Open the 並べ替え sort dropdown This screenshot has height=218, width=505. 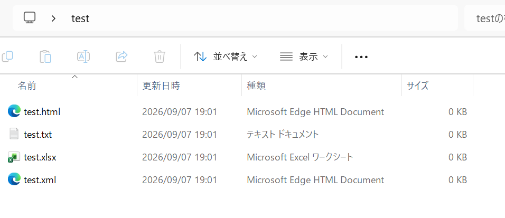coord(226,56)
